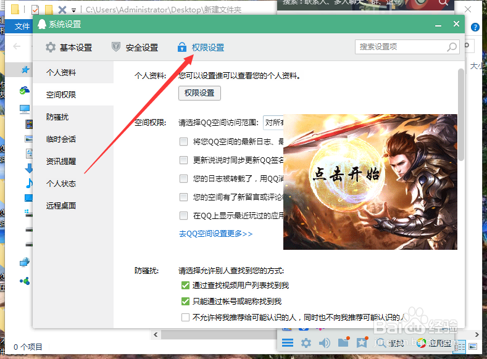Click the 查找 button in QQ bottom bar
The height and width of the screenshot is (359, 487).
pyautogui.click(x=389, y=343)
